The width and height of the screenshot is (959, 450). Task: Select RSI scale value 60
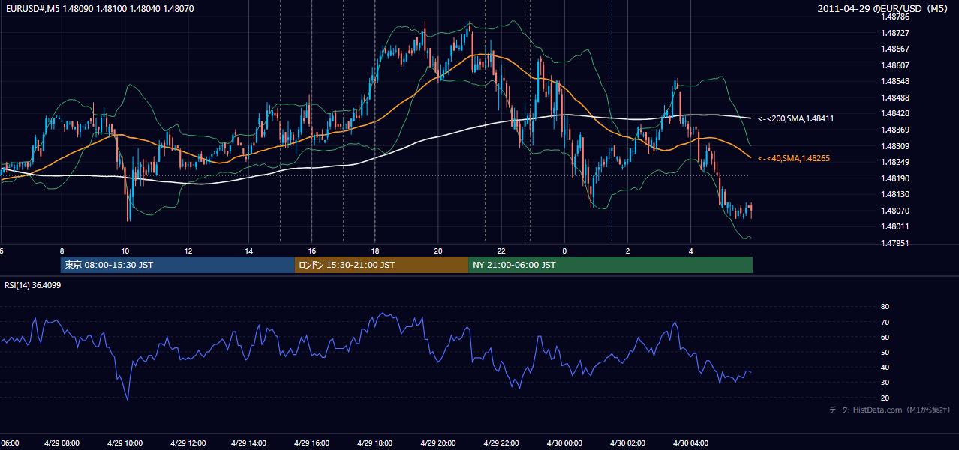(x=885, y=337)
